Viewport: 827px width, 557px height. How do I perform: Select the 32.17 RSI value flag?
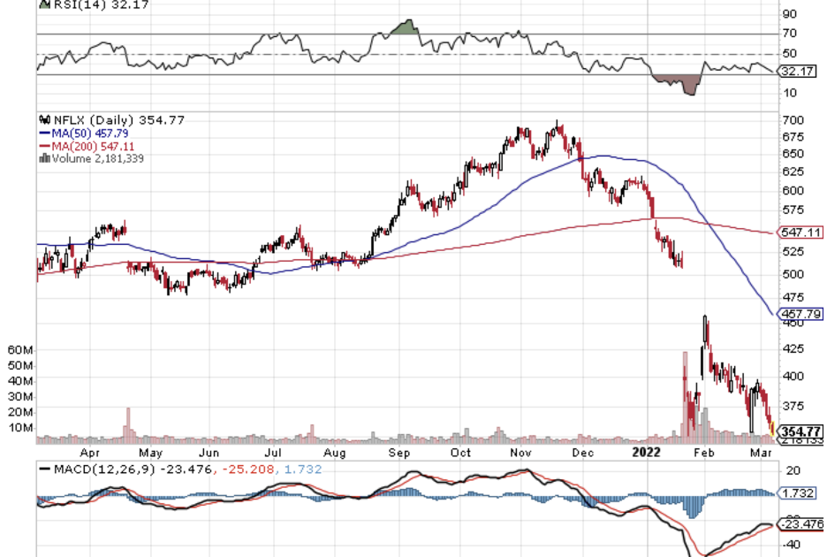pyautogui.click(x=799, y=72)
